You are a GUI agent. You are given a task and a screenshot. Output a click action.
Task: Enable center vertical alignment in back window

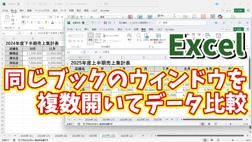point(73,17)
